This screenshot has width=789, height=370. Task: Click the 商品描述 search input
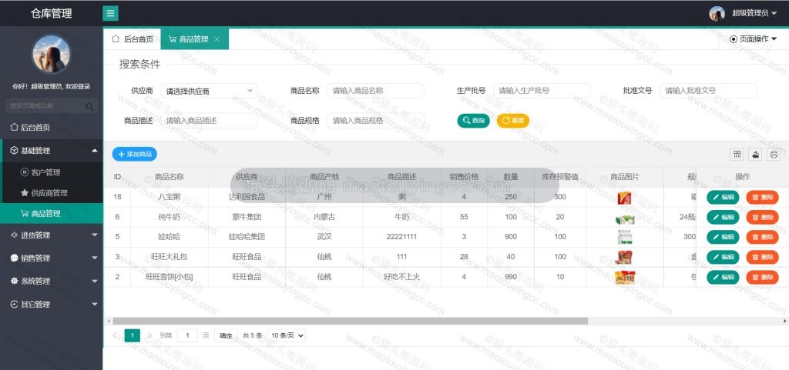click(x=210, y=121)
